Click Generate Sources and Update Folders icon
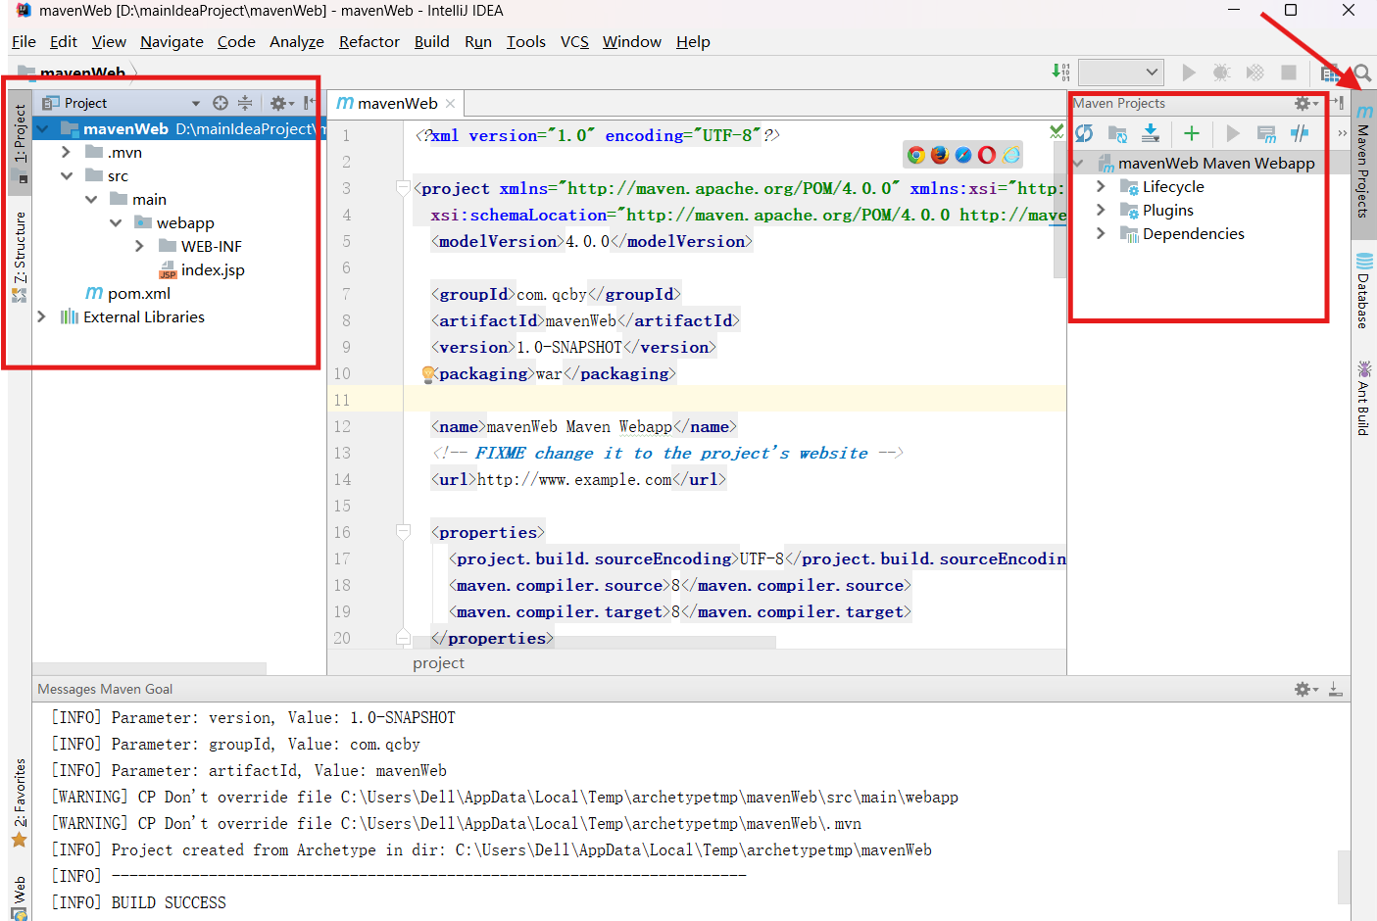Image resolution: width=1377 pixels, height=921 pixels. point(1117,133)
